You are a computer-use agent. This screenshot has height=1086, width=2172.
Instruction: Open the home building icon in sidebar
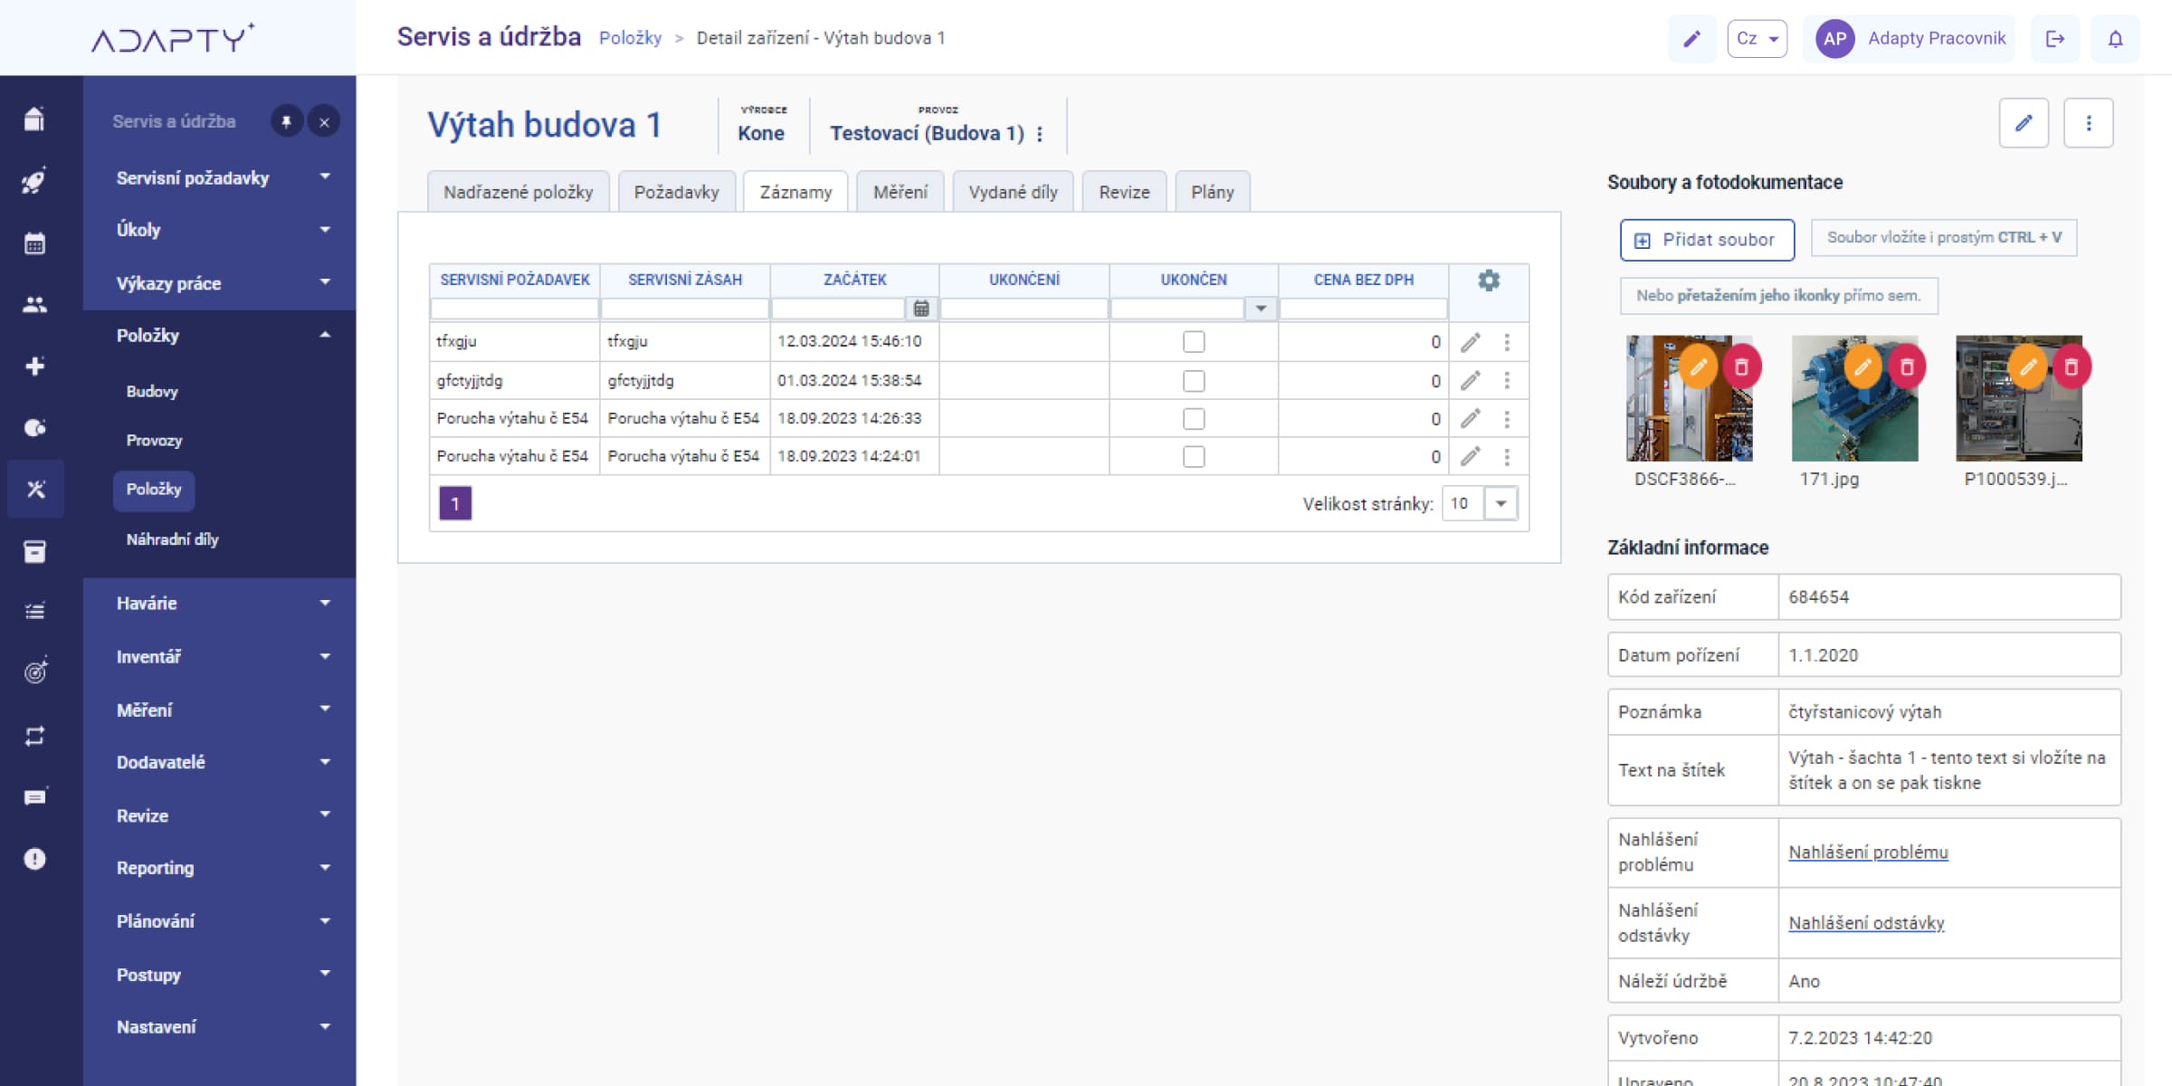click(x=34, y=119)
